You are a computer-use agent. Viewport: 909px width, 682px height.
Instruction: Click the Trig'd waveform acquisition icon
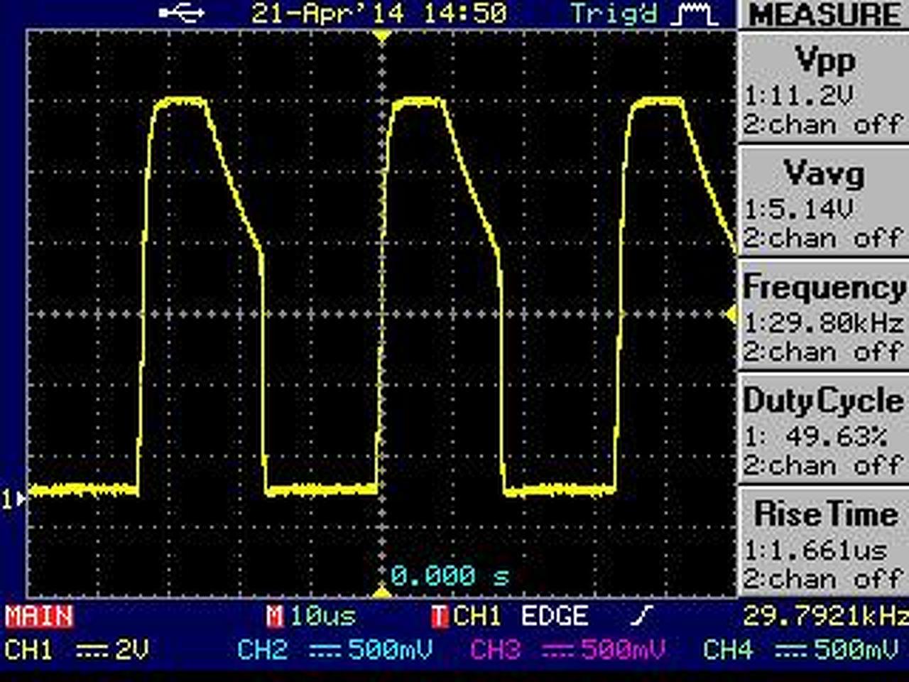(694, 14)
